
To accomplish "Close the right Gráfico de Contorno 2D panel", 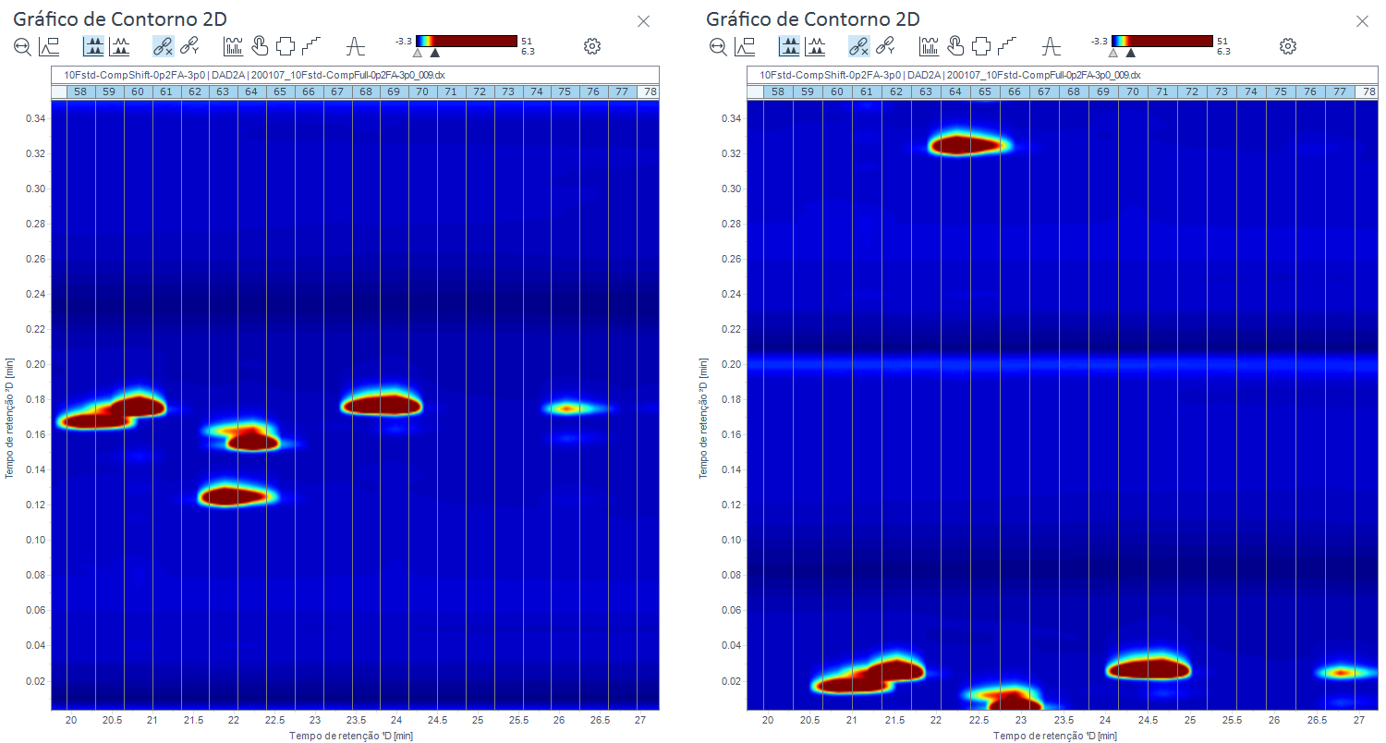I will point(1362,20).
